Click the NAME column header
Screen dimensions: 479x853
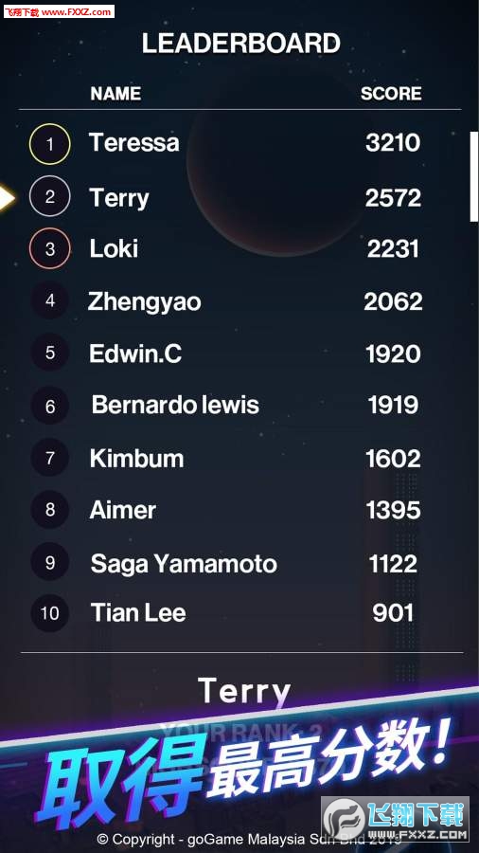pos(115,94)
